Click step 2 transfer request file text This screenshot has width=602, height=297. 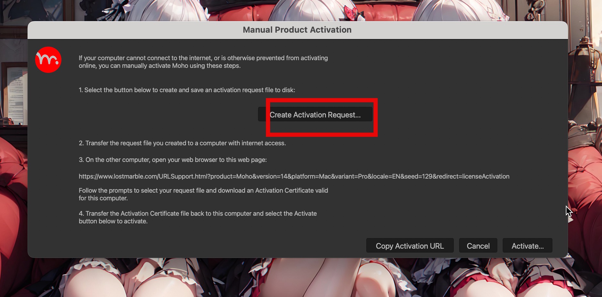click(182, 143)
